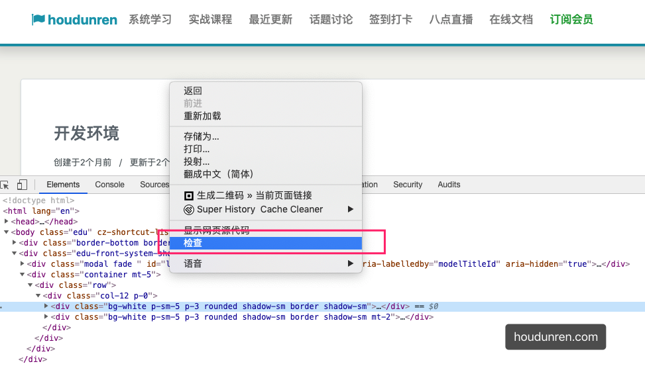Viewport: 645px width, 366px height.
Task: Select the highlighted bg-white div element row
Action: 212,306
